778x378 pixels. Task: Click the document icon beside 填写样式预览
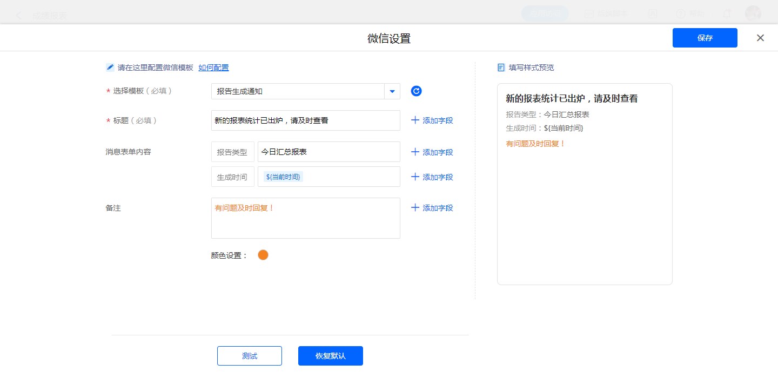(x=501, y=67)
